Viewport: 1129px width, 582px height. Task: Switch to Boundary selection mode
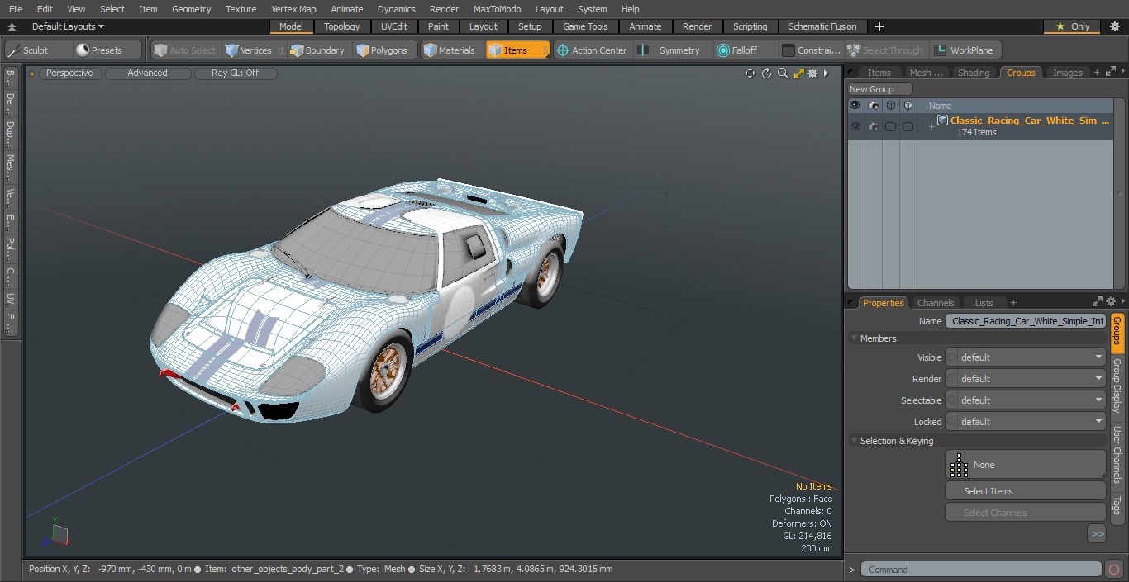[319, 50]
